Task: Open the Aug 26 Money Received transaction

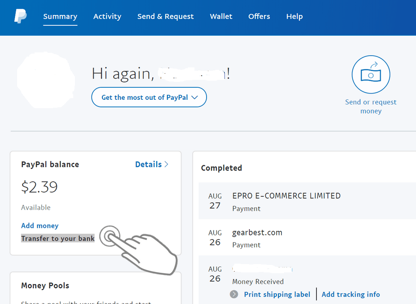Action: click(x=307, y=280)
